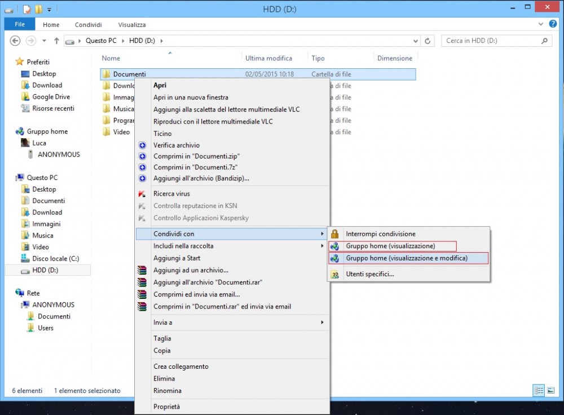The image size is (564, 415).
Task: Click the Kaspersky Ricerca virus icon
Action: pyautogui.click(x=142, y=194)
